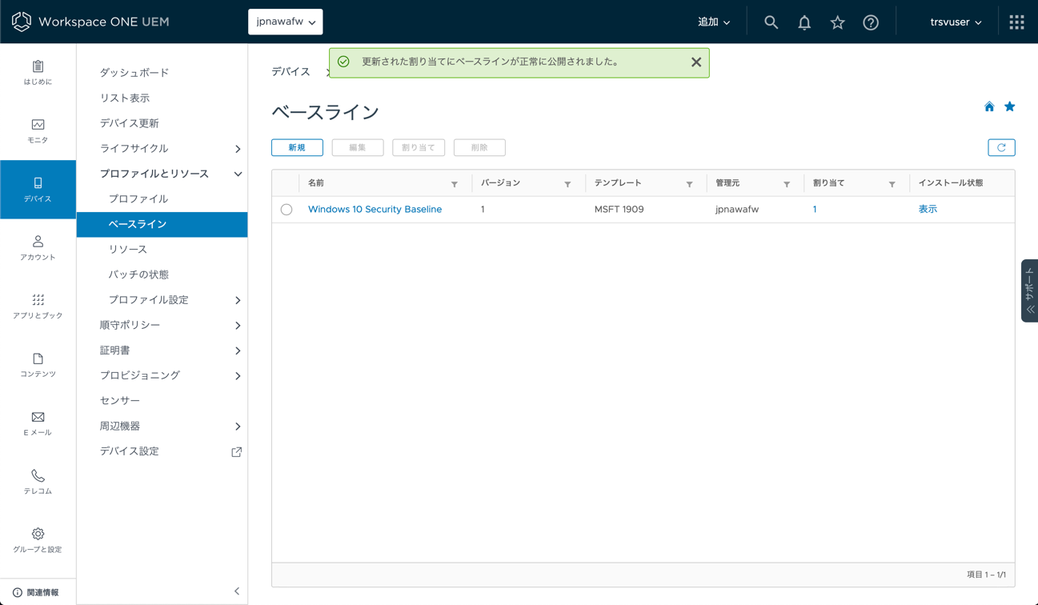Open the global search magnifier icon
The height and width of the screenshot is (605, 1038).
click(771, 22)
